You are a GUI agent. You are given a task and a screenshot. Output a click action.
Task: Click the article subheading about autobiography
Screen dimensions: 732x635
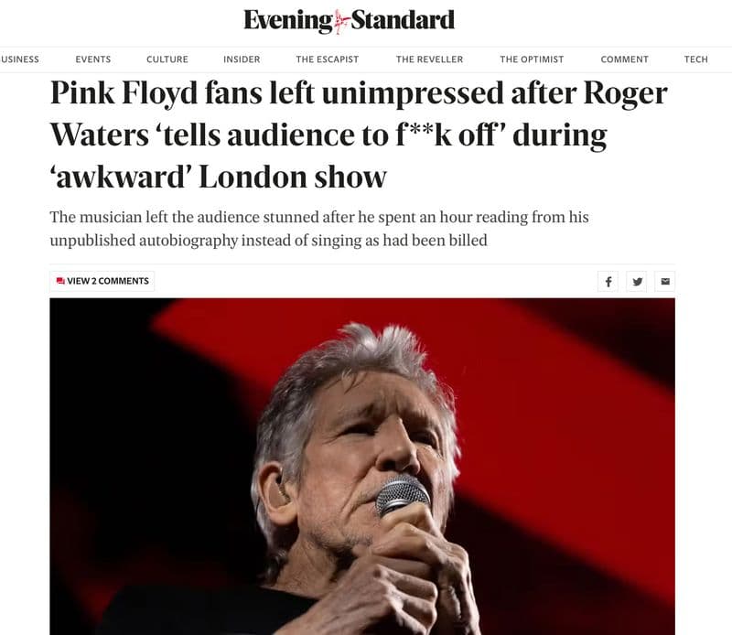(x=319, y=229)
